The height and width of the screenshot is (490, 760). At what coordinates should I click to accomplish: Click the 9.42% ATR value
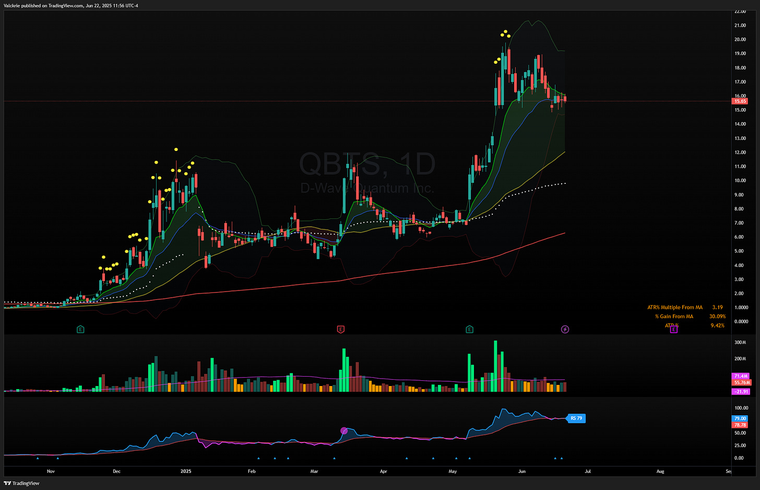[718, 325]
